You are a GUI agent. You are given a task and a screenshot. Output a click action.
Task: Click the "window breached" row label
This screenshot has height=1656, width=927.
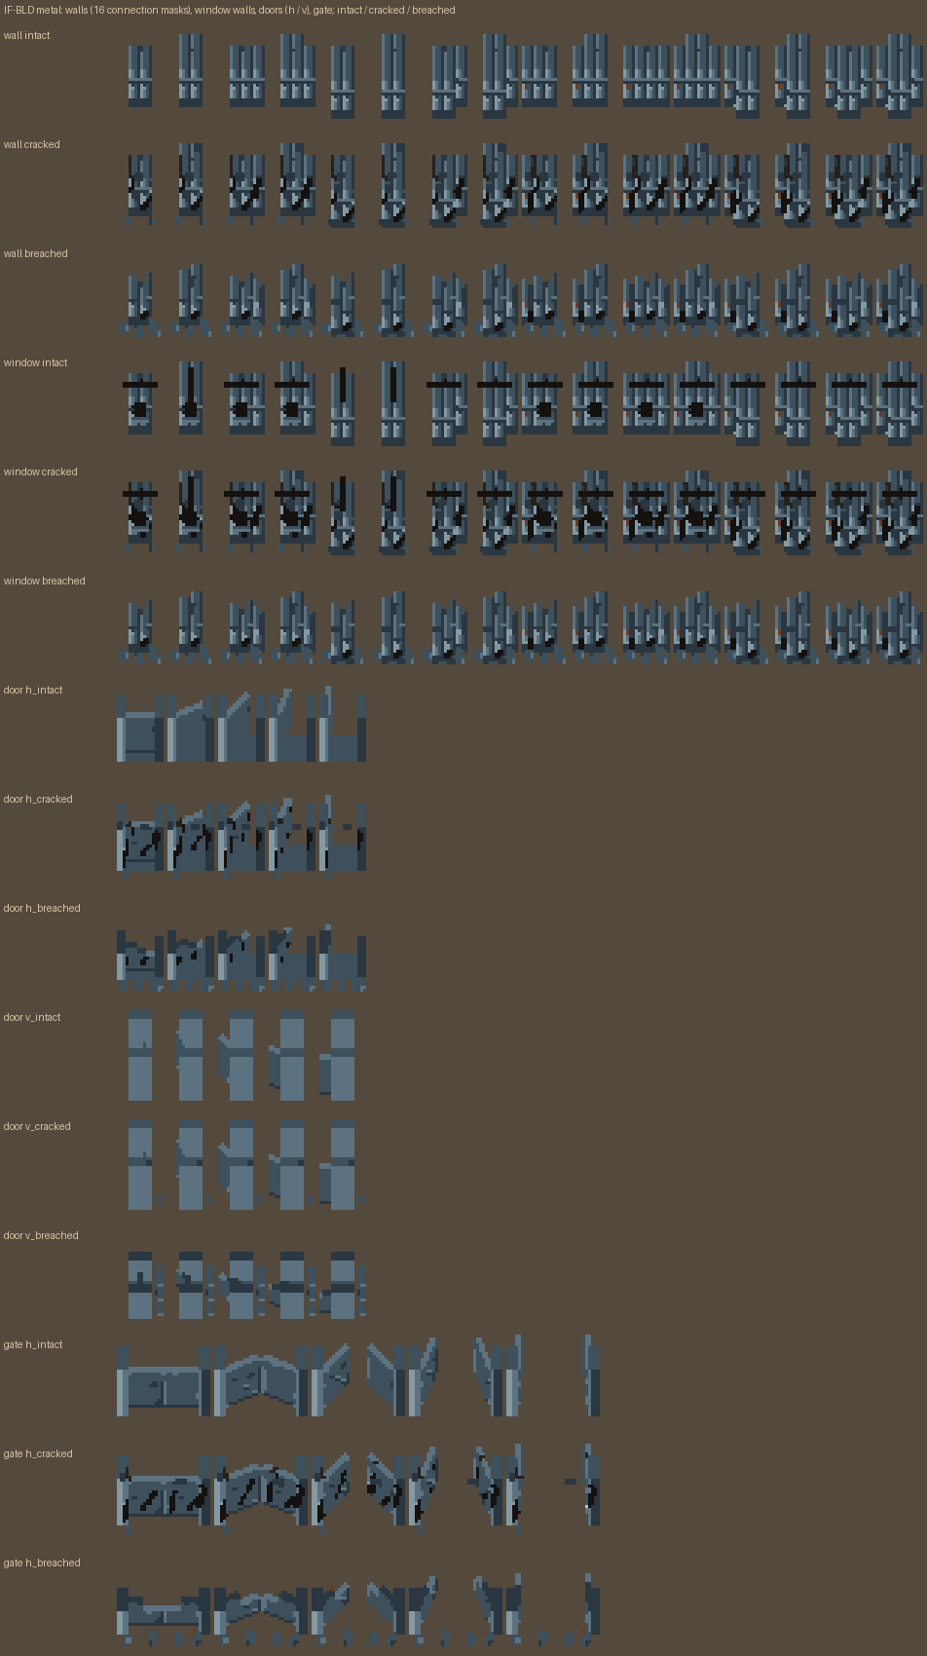[x=44, y=581]
